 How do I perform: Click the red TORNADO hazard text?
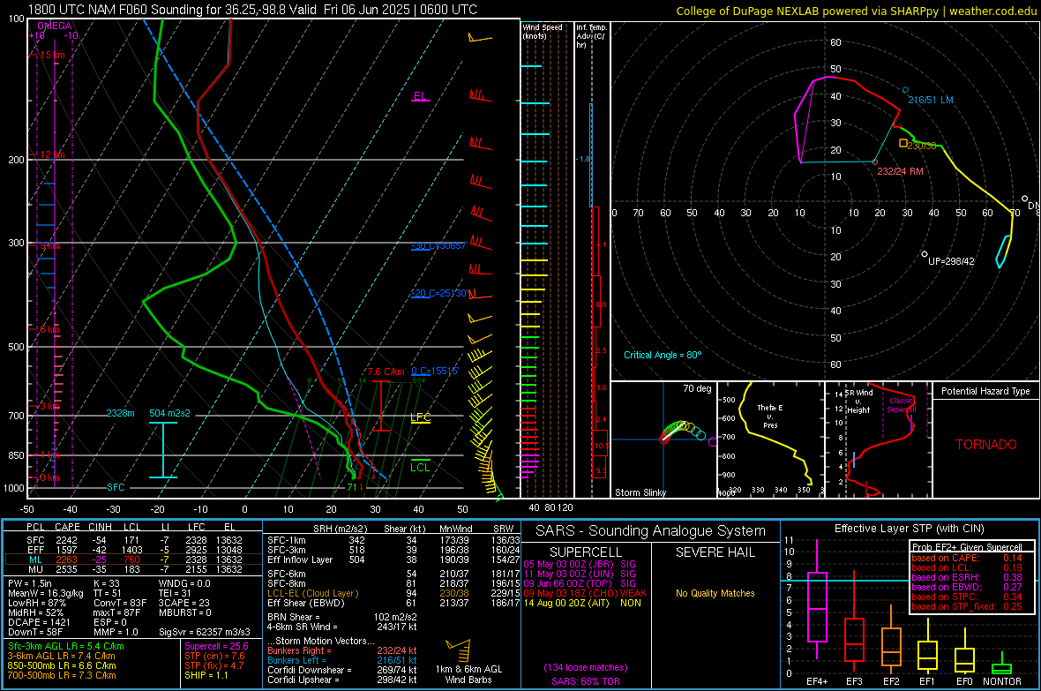(x=986, y=445)
